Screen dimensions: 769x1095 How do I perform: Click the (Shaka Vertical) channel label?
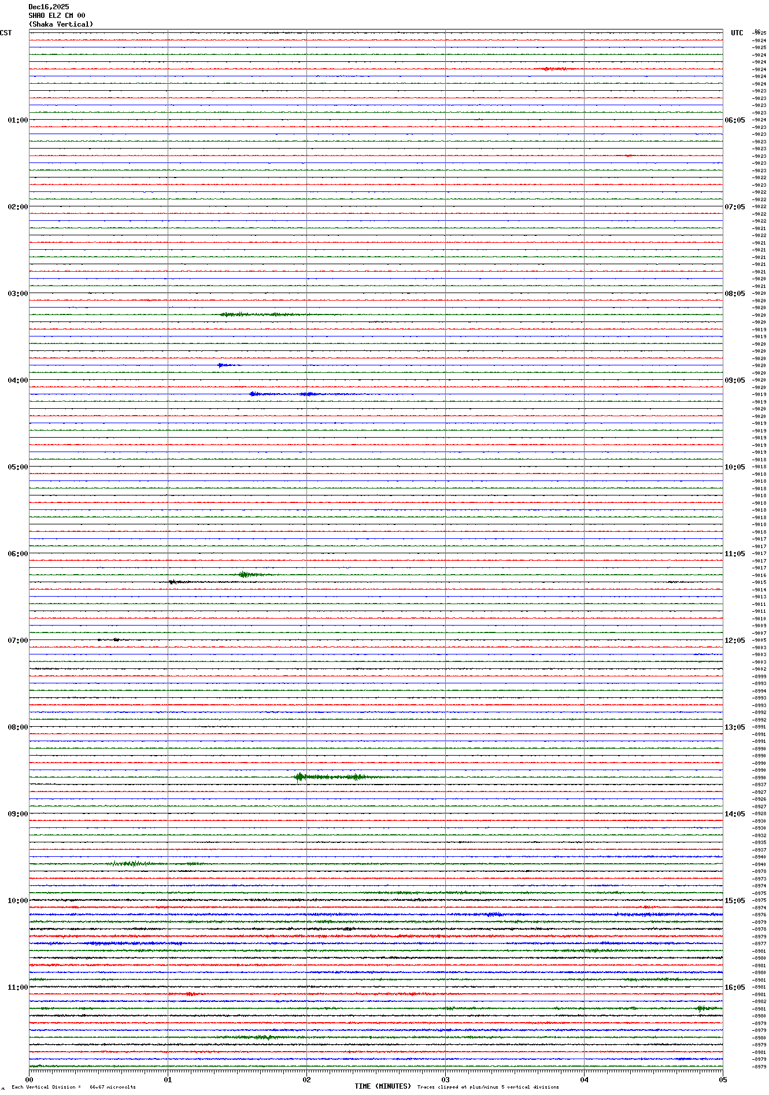61,24
